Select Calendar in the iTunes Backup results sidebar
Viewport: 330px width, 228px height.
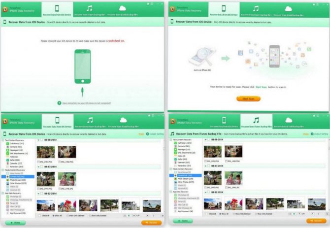pos(182,163)
